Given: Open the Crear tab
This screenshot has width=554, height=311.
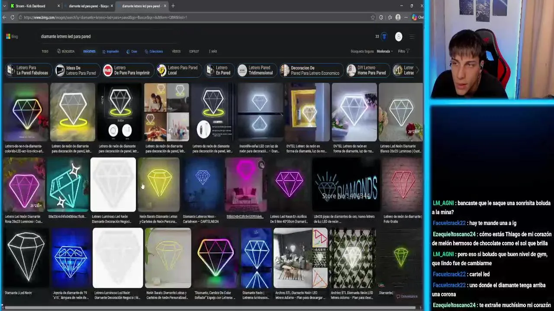Looking at the screenshot, I should click(x=132, y=51).
